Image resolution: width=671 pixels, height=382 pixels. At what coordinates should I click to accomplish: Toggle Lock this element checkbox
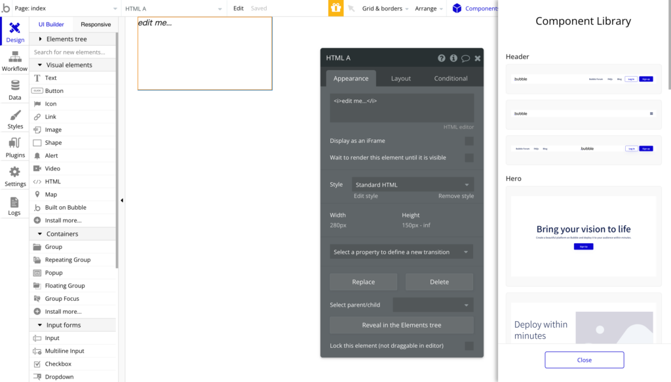click(x=469, y=346)
